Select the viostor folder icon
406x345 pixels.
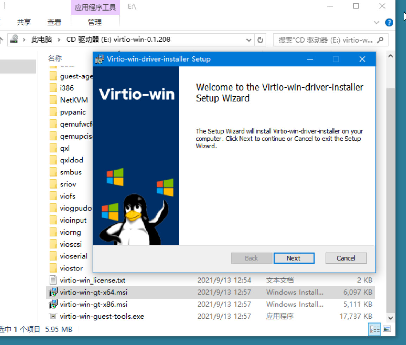pos(53,268)
